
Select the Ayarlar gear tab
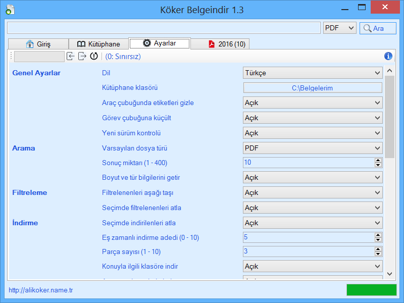coord(160,43)
